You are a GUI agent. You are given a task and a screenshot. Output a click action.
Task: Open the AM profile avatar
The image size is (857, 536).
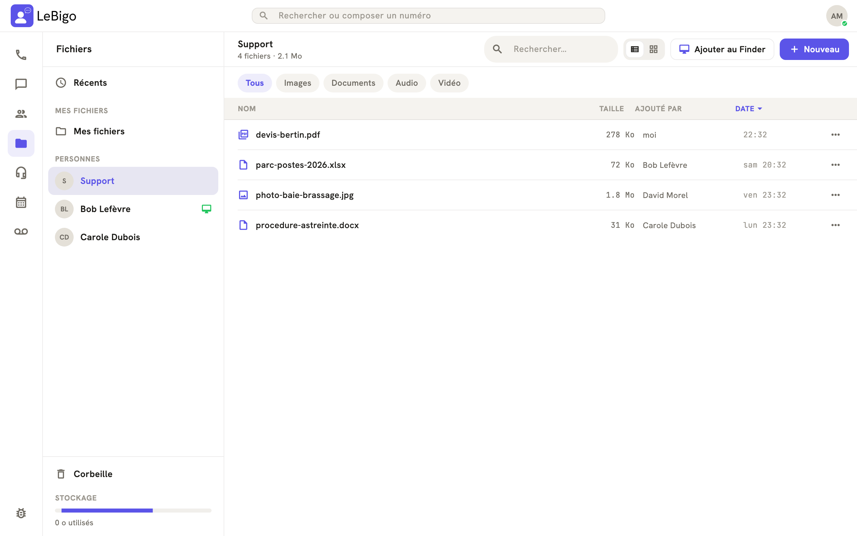(x=837, y=16)
